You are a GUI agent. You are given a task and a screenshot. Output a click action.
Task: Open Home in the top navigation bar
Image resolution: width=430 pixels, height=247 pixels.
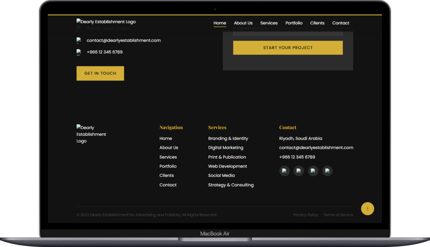(220, 23)
